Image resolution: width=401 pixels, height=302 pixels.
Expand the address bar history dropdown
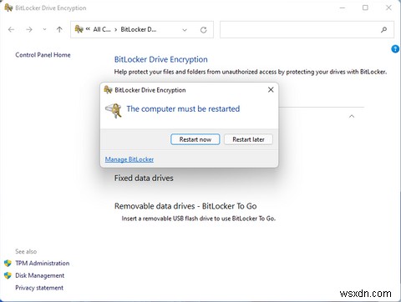point(185,30)
